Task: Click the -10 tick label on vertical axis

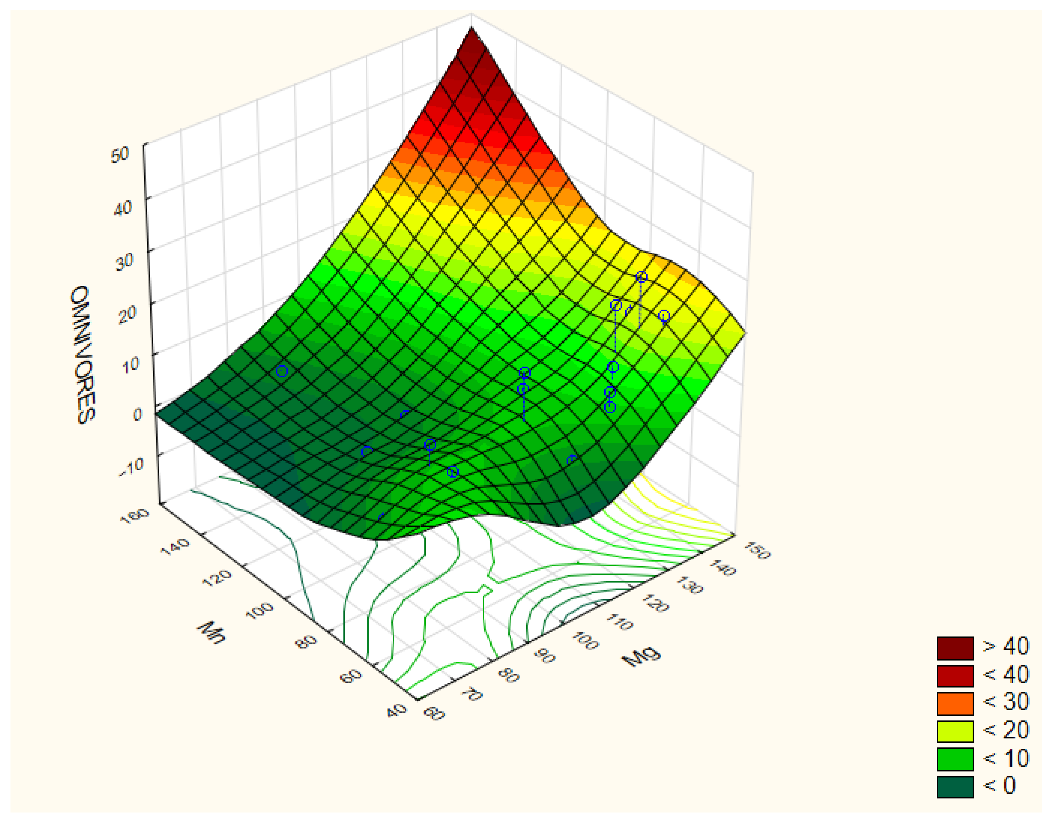Action: click(x=131, y=467)
